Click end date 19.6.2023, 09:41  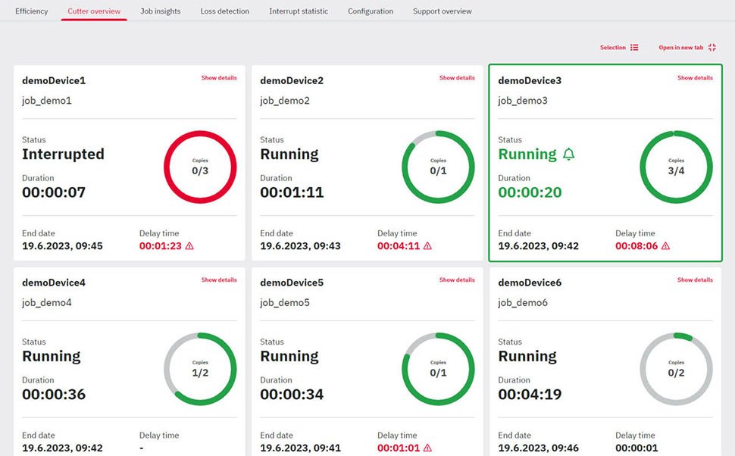(x=301, y=448)
